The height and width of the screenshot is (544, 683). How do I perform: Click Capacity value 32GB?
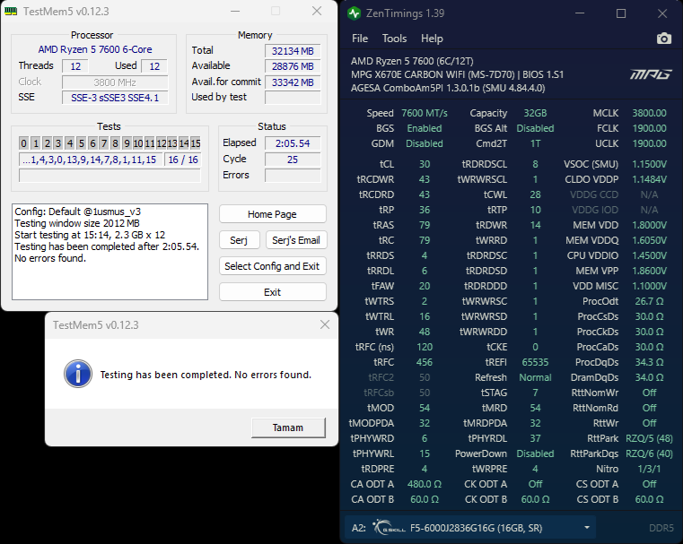(535, 113)
